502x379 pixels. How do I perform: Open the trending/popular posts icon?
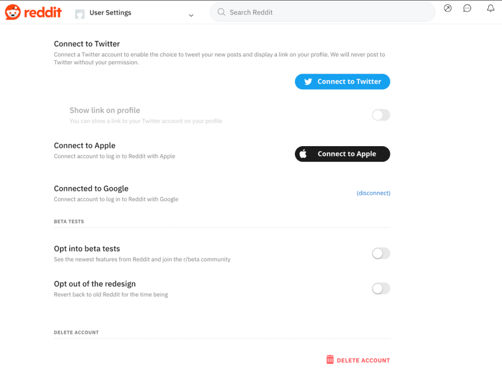coord(448,8)
